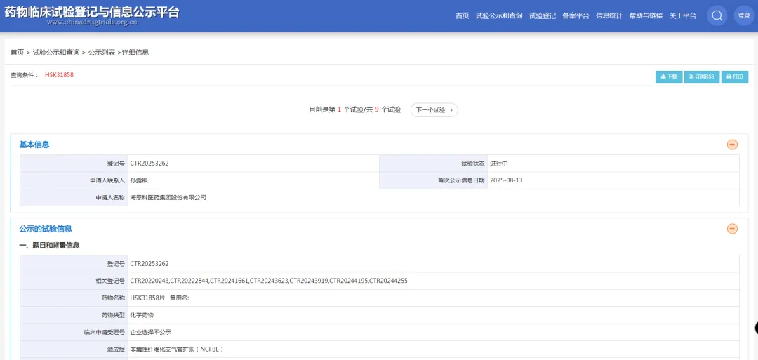Download the trial record via 下载
Image resolution: width=758 pixels, height=360 pixels.
click(x=668, y=76)
